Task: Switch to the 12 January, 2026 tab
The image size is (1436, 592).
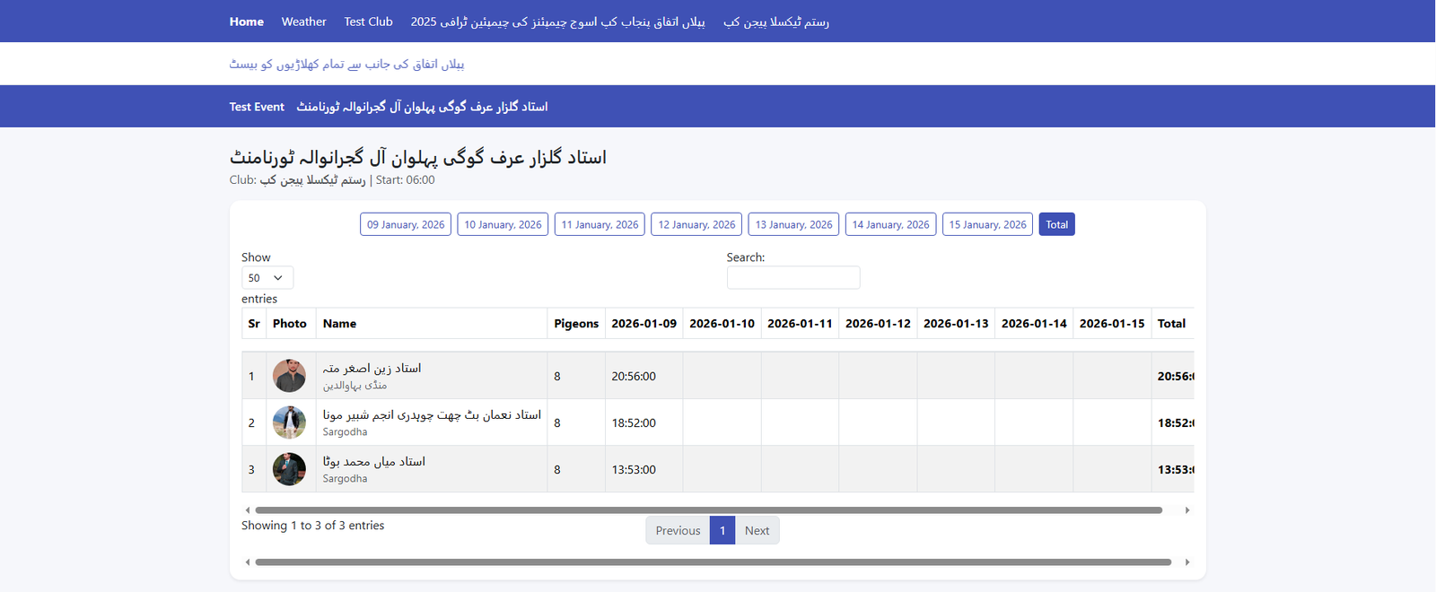Action: point(696,224)
